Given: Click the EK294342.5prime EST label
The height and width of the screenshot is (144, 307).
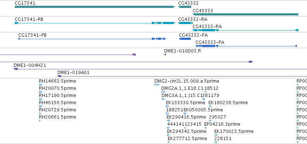Looking at the screenshot, I should coord(187,131).
